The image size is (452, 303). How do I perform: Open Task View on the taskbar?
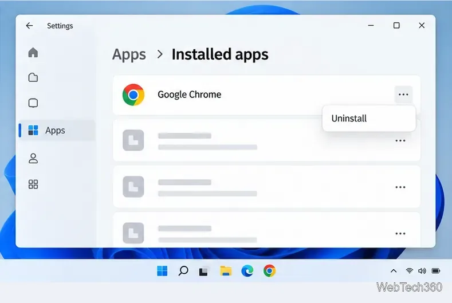(203, 271)
